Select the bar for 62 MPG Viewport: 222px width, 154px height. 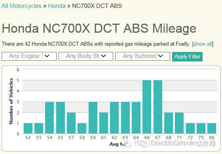(114, 118)
